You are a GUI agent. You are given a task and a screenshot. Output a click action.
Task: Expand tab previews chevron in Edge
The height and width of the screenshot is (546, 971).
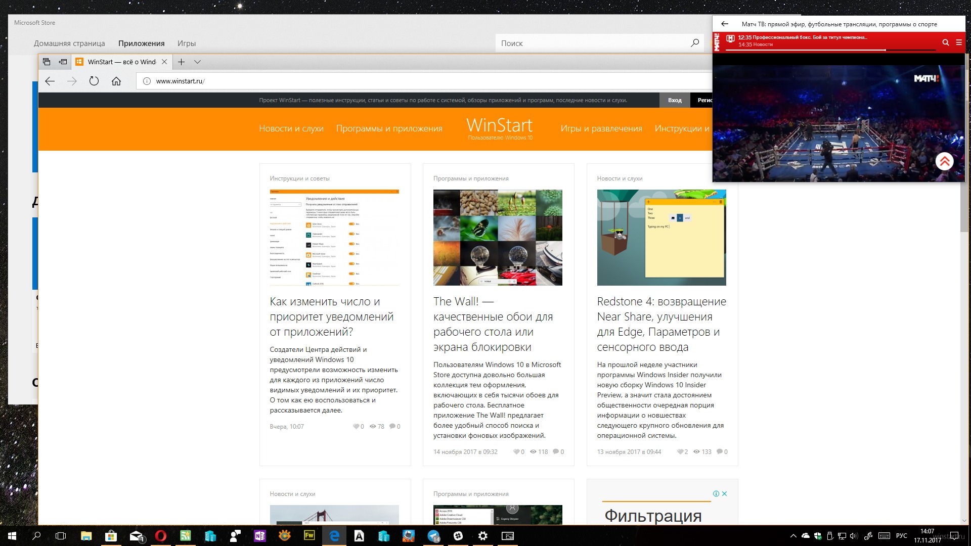point(197,62)
